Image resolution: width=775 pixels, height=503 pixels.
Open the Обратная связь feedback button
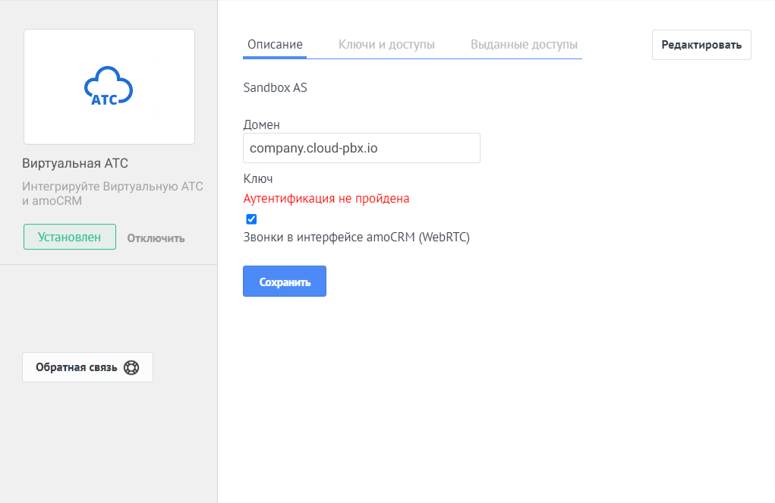87,367
